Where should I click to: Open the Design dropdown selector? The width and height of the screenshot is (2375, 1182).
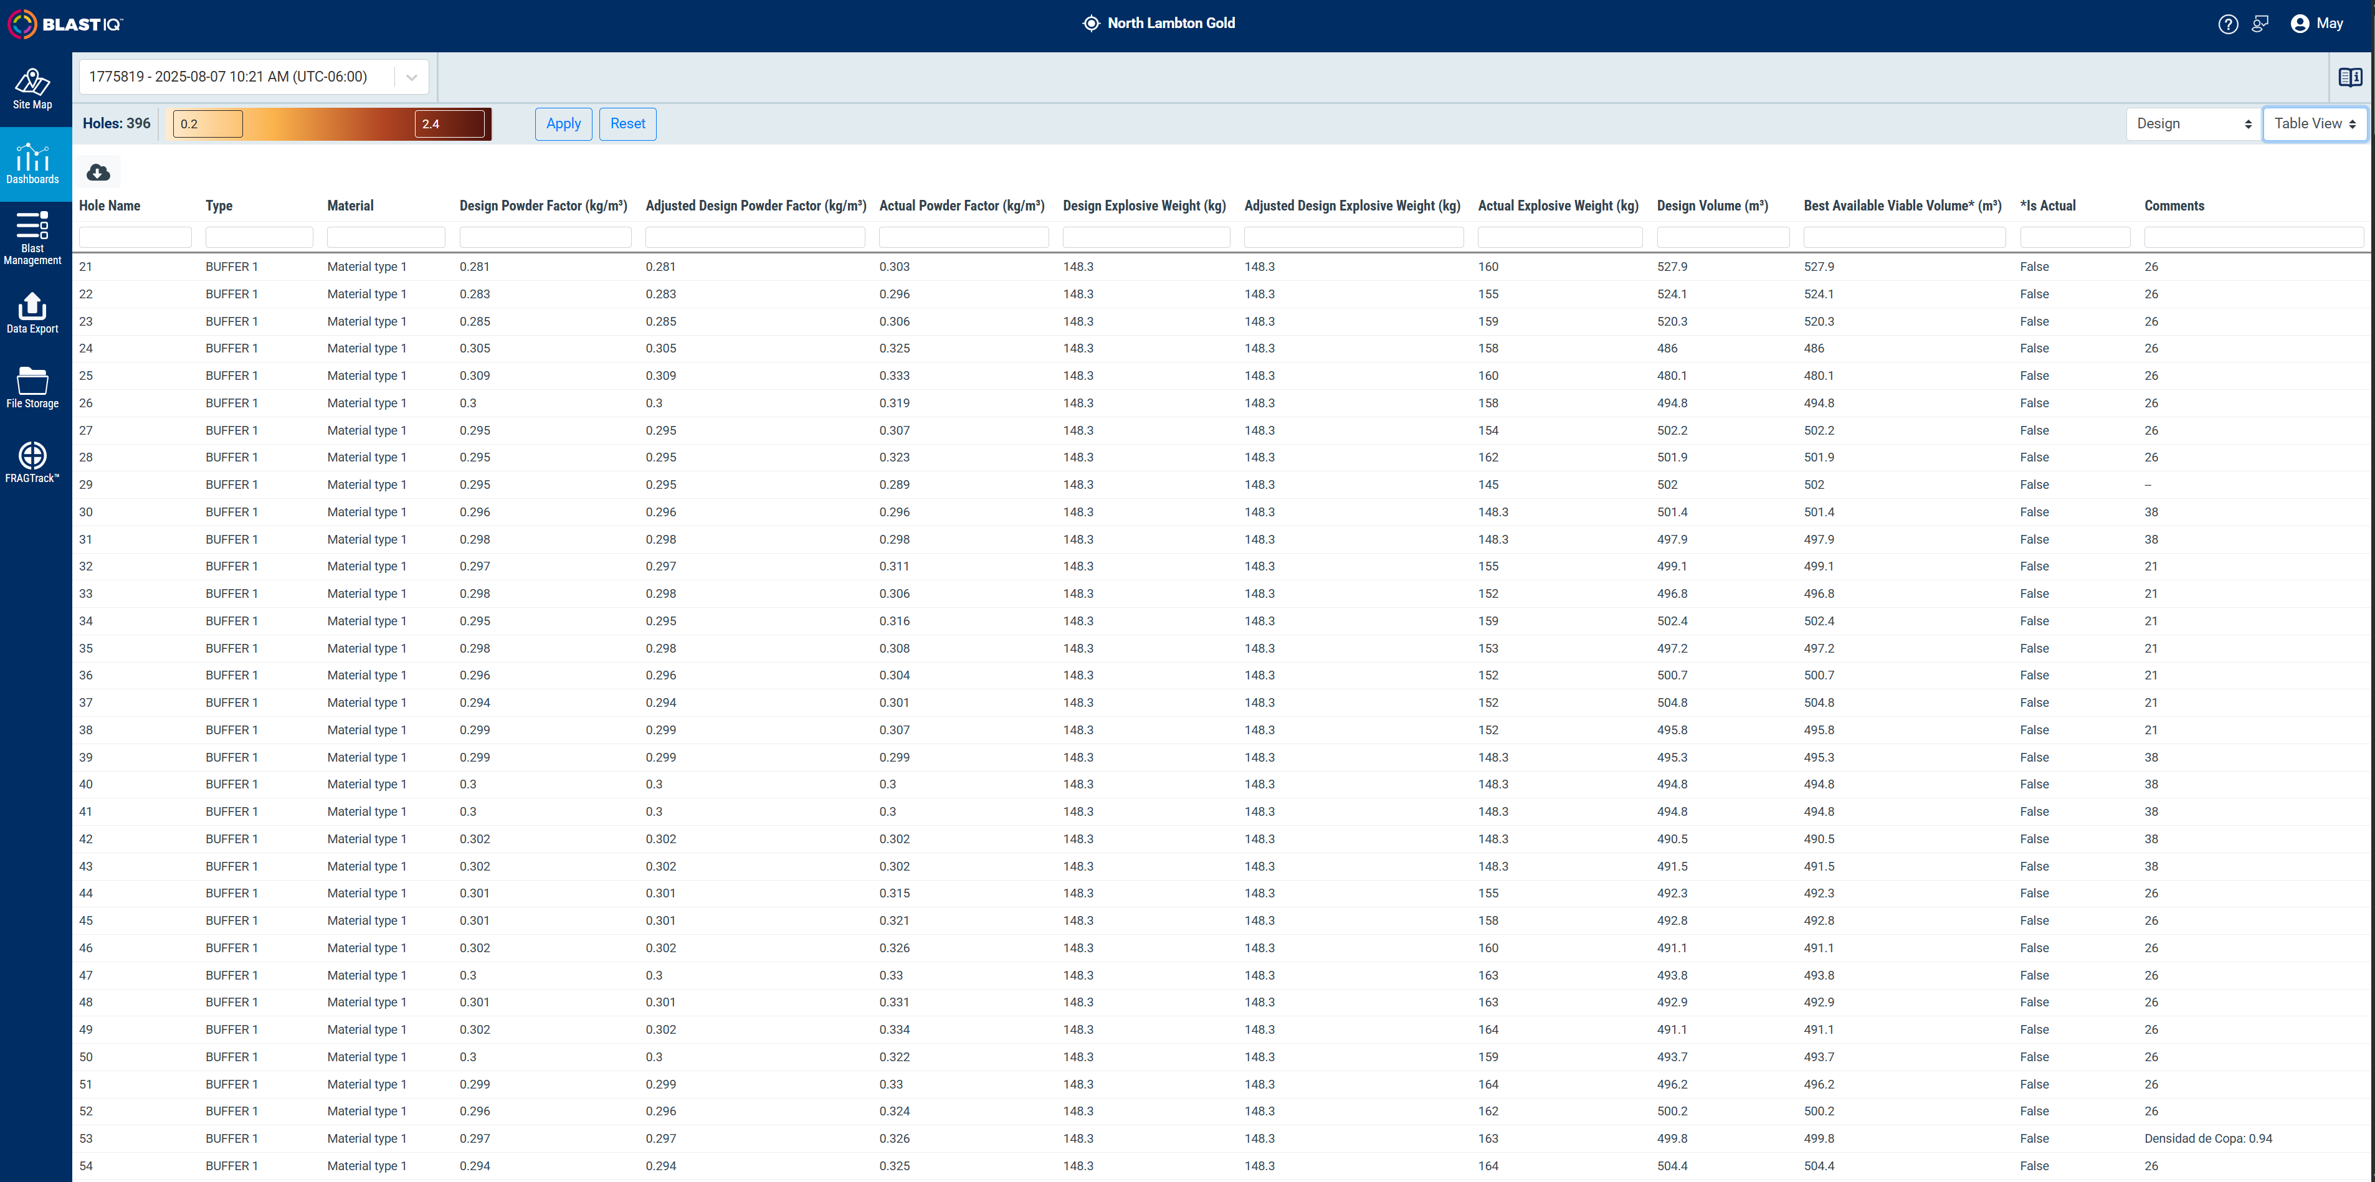[2192, 123]
